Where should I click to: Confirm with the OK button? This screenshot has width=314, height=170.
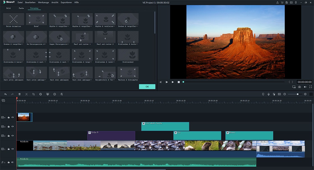coord(147,87)
